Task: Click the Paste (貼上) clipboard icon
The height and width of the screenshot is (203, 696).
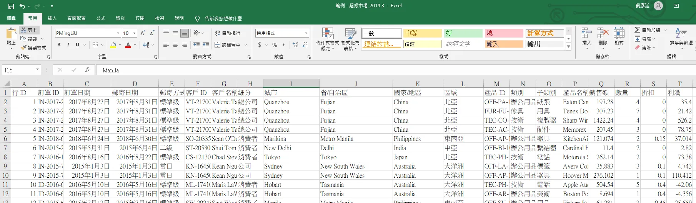Action: pos(12,33)
